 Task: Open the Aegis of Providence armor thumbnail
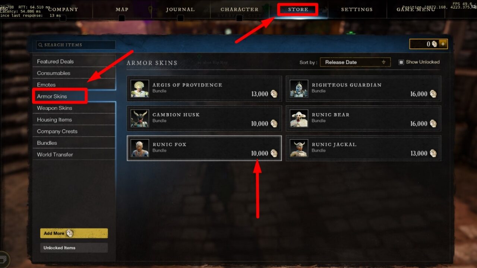pos(140,89)
